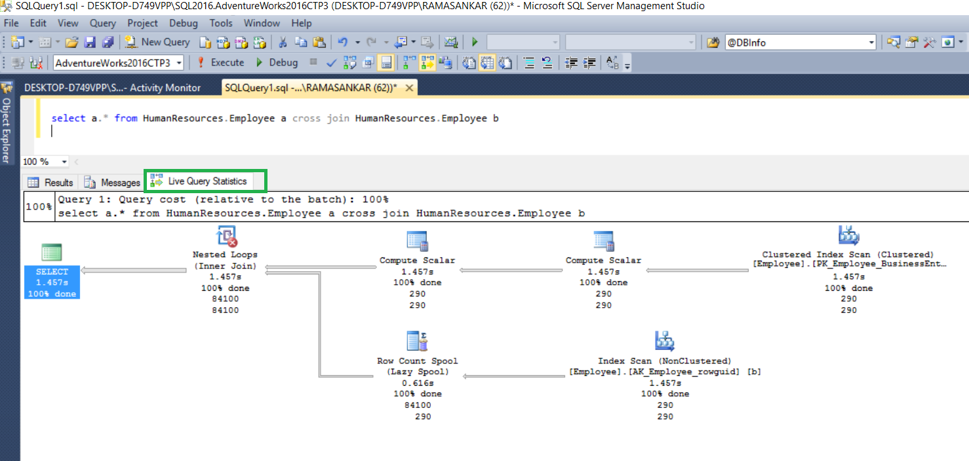Switch output to Results to Text
The image size is (969, 461).
coord(469,63)
